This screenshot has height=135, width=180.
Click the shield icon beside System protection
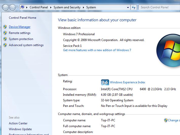(5, 39)
